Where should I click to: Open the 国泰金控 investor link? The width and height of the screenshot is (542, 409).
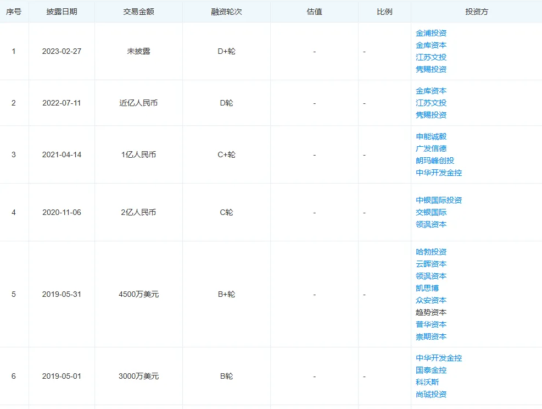click(431, 370)
